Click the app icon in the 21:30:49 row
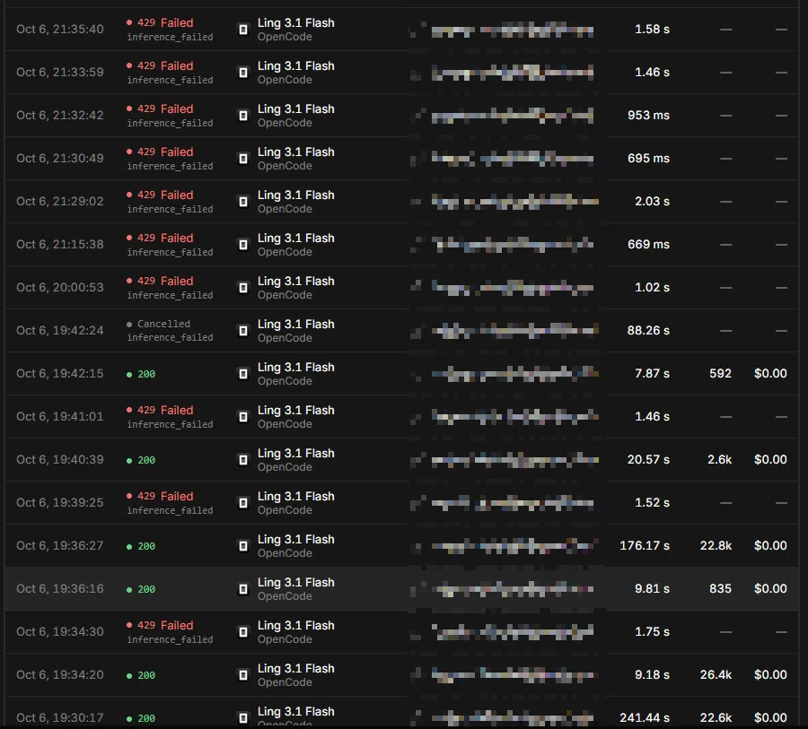Image resolution: width=808 pixels, height=729 pixels. (242, 159)
